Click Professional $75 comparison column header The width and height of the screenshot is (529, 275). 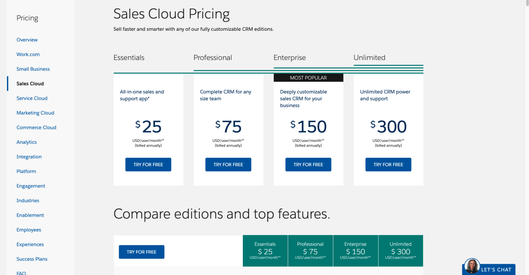tap(310, 251)
